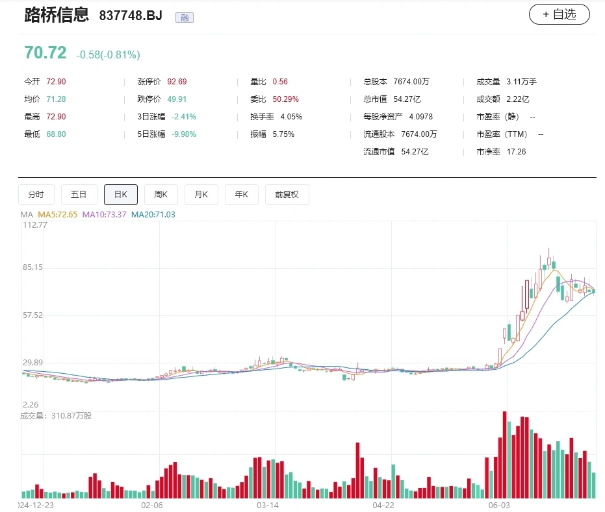Viewport: 605px width, 512px height.
Task: Click the 06-03 date marker
Action: pyautogui.click(x=499, y=505)
